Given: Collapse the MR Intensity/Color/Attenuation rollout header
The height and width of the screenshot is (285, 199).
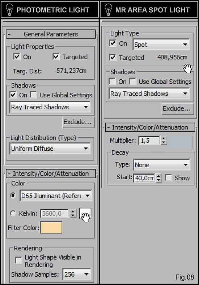Looking at the screenshot, I should tap(150, 127).
